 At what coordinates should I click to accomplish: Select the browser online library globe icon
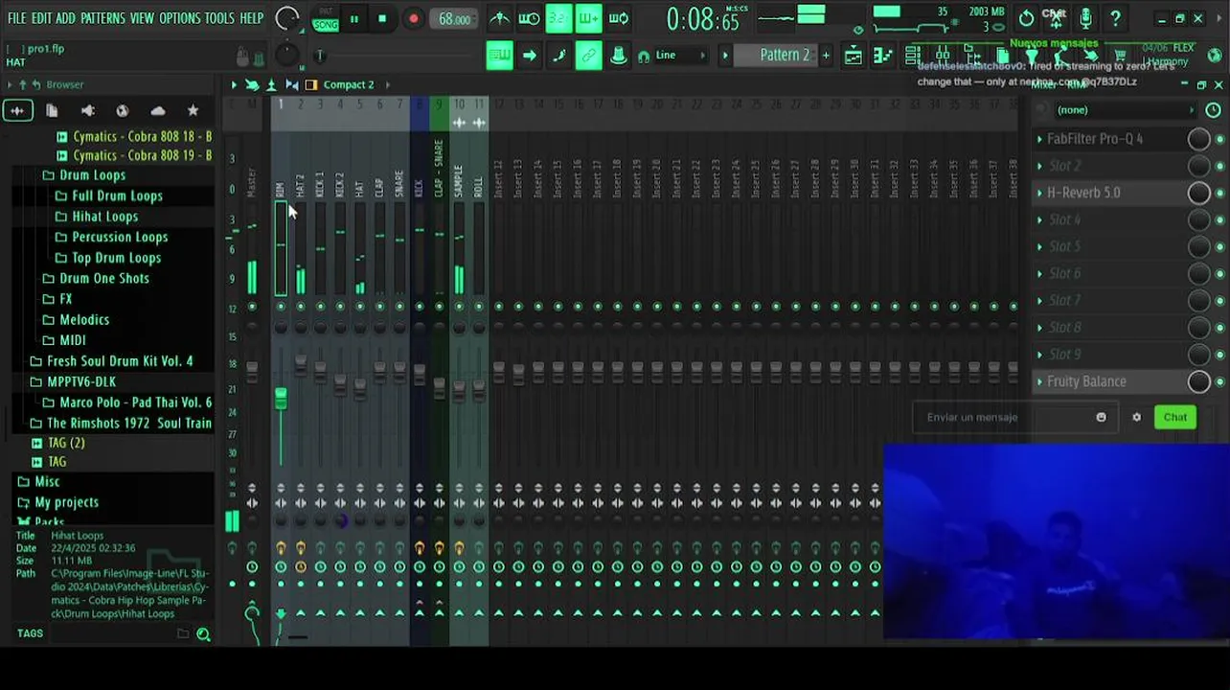click(123, 111)
